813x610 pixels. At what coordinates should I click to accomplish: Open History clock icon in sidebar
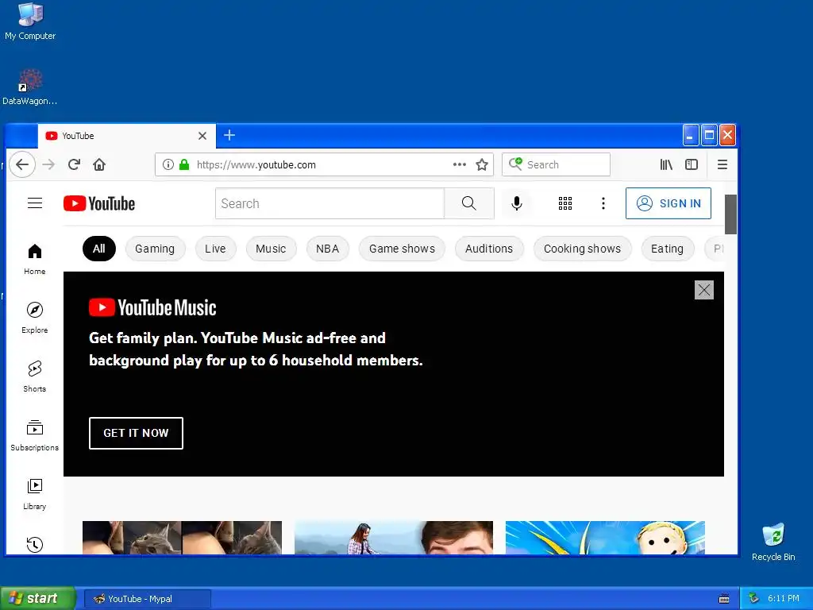click(35, 544)
